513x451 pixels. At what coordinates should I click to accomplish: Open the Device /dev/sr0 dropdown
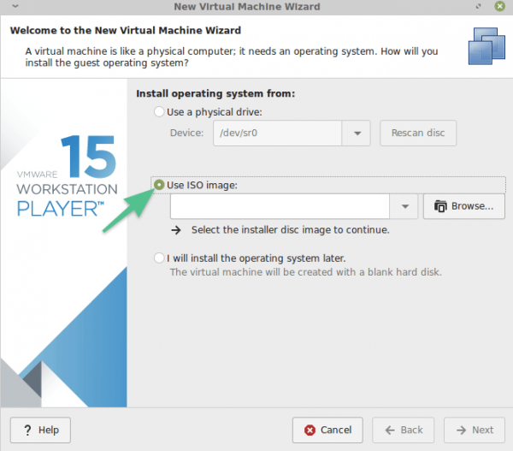click(357, 133)
